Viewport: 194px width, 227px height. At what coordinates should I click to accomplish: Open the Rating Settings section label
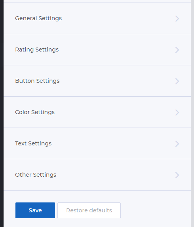pyautogui.click(x=37, y=50)
